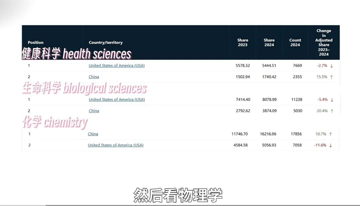Open the USA link under chemistry
The image size is (360, 206).
pyautogui.click(x=115, y=145)
